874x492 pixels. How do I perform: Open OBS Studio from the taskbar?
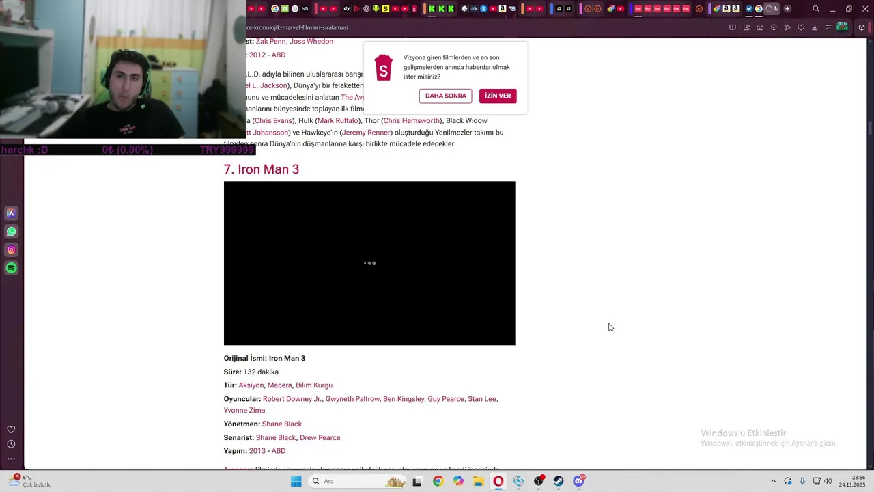click(539, 481)
